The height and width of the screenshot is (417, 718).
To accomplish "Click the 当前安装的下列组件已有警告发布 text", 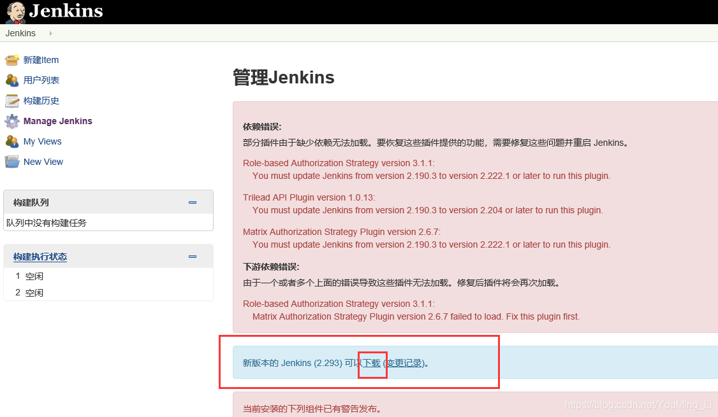I will (312, 409).
